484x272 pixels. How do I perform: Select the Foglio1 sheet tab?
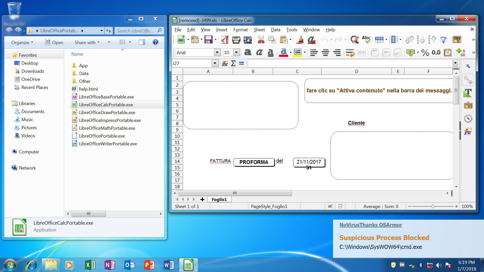(x=219, y=199)
